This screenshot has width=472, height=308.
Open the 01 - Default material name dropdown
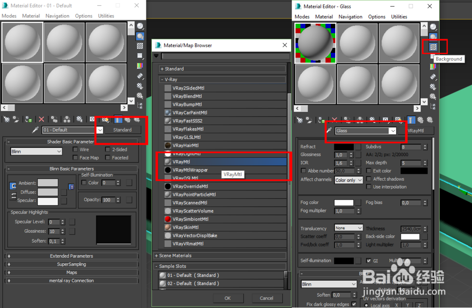coord(100,130)
